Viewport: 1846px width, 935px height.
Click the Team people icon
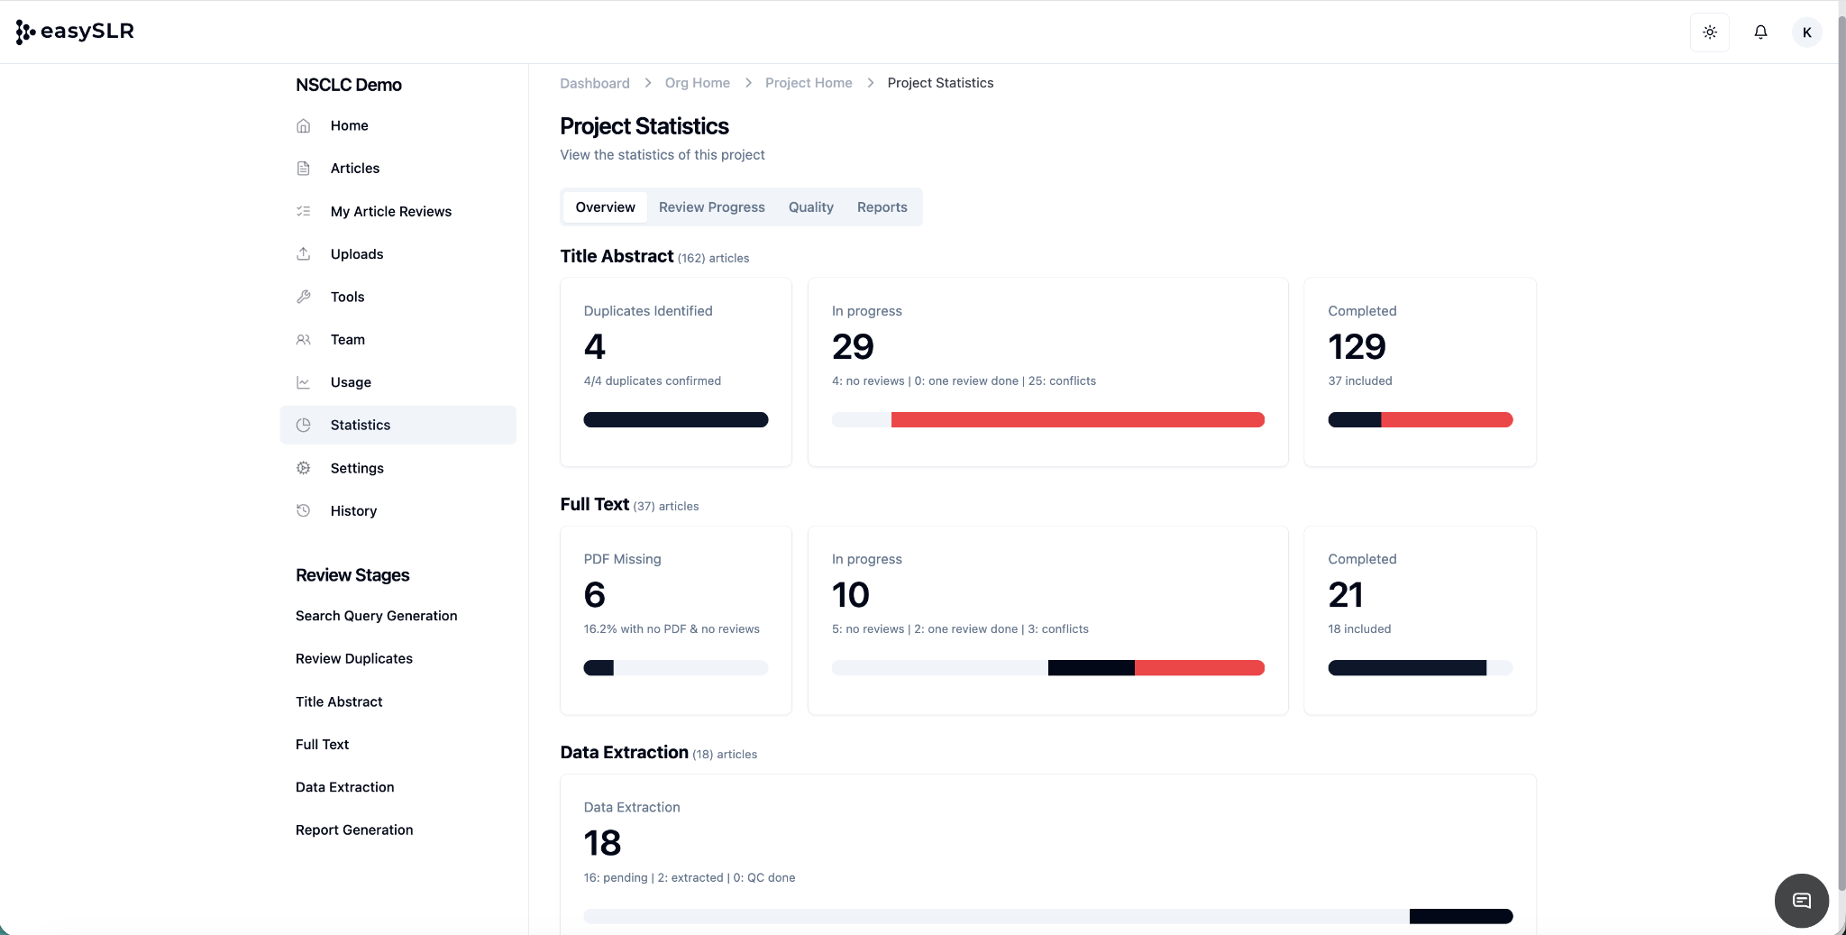[304, 340]
